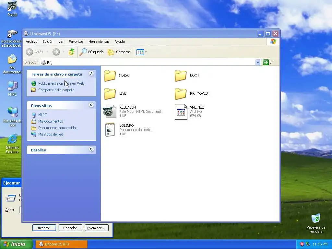Select Mis sitios de red desktop icon

tap(12, 117)
